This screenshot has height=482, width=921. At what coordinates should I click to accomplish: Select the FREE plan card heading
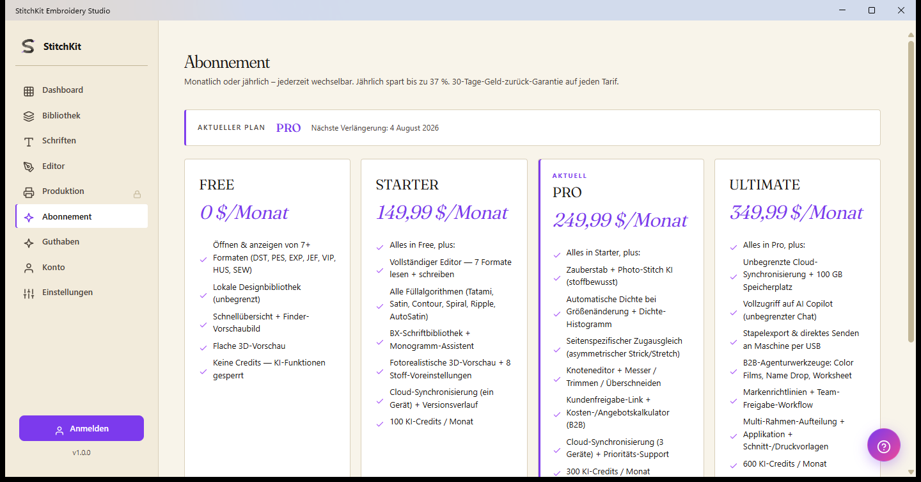217,185
